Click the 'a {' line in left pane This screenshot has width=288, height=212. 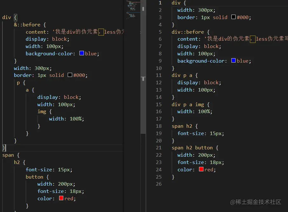(x=30, y=90)
